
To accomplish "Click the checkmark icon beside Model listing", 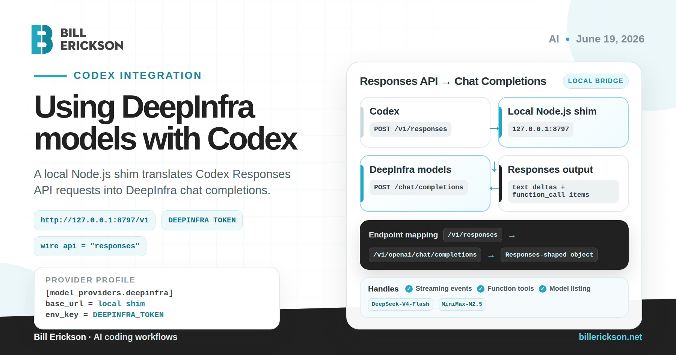I will pyautogui.click(x=543, y=289).
